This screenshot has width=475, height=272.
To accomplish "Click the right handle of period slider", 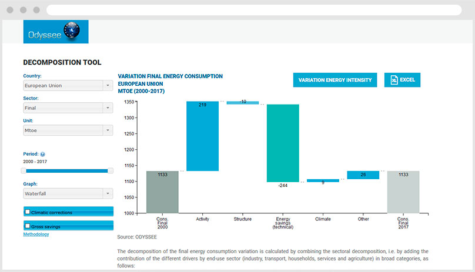I will pyautogui.click(x=111, y=170).
